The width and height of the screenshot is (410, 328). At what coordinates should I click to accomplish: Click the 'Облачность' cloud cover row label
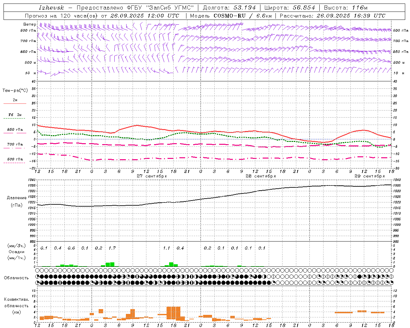[x=16, y=278]
